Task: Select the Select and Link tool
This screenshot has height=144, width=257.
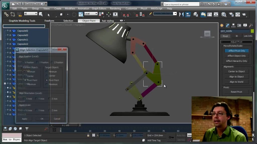Action: point(6,14)
